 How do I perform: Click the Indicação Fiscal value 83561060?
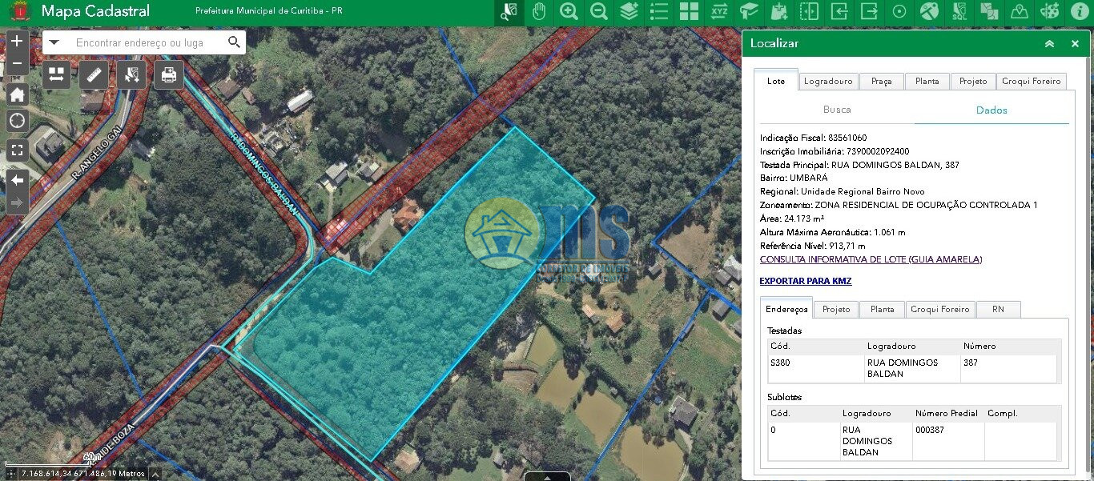(x=847, y=138)
